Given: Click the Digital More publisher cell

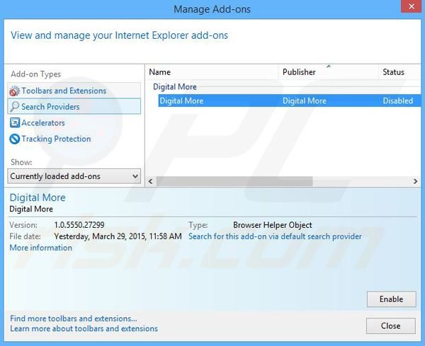Looking at the screenshot, I should coord(305,100).
